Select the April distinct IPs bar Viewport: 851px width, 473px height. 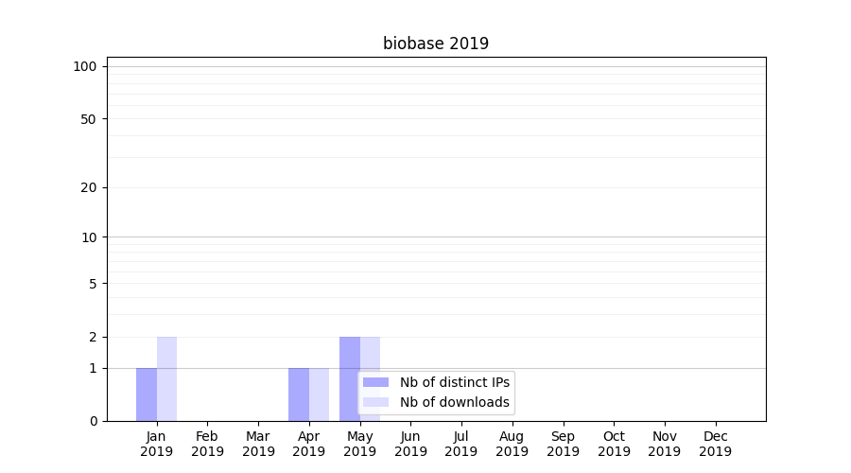(299, 394)
